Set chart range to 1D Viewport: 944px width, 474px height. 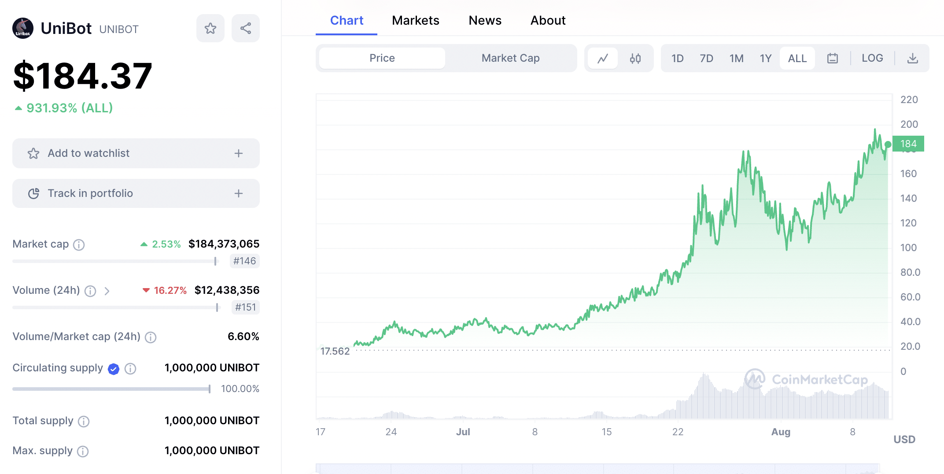click(677, 58)
